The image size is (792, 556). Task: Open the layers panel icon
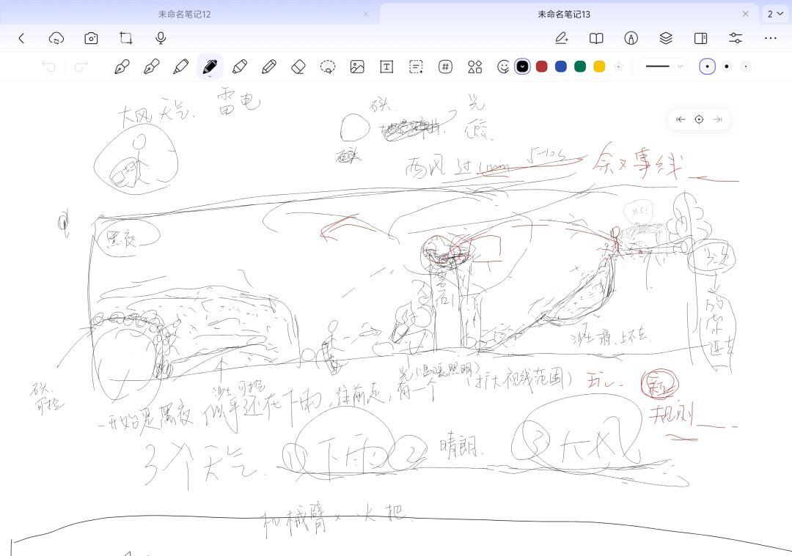pos(666,38)
